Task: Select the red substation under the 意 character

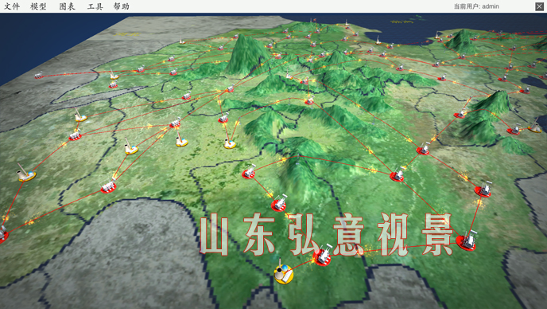Action: pyautogui.click(x=322, y=256)
